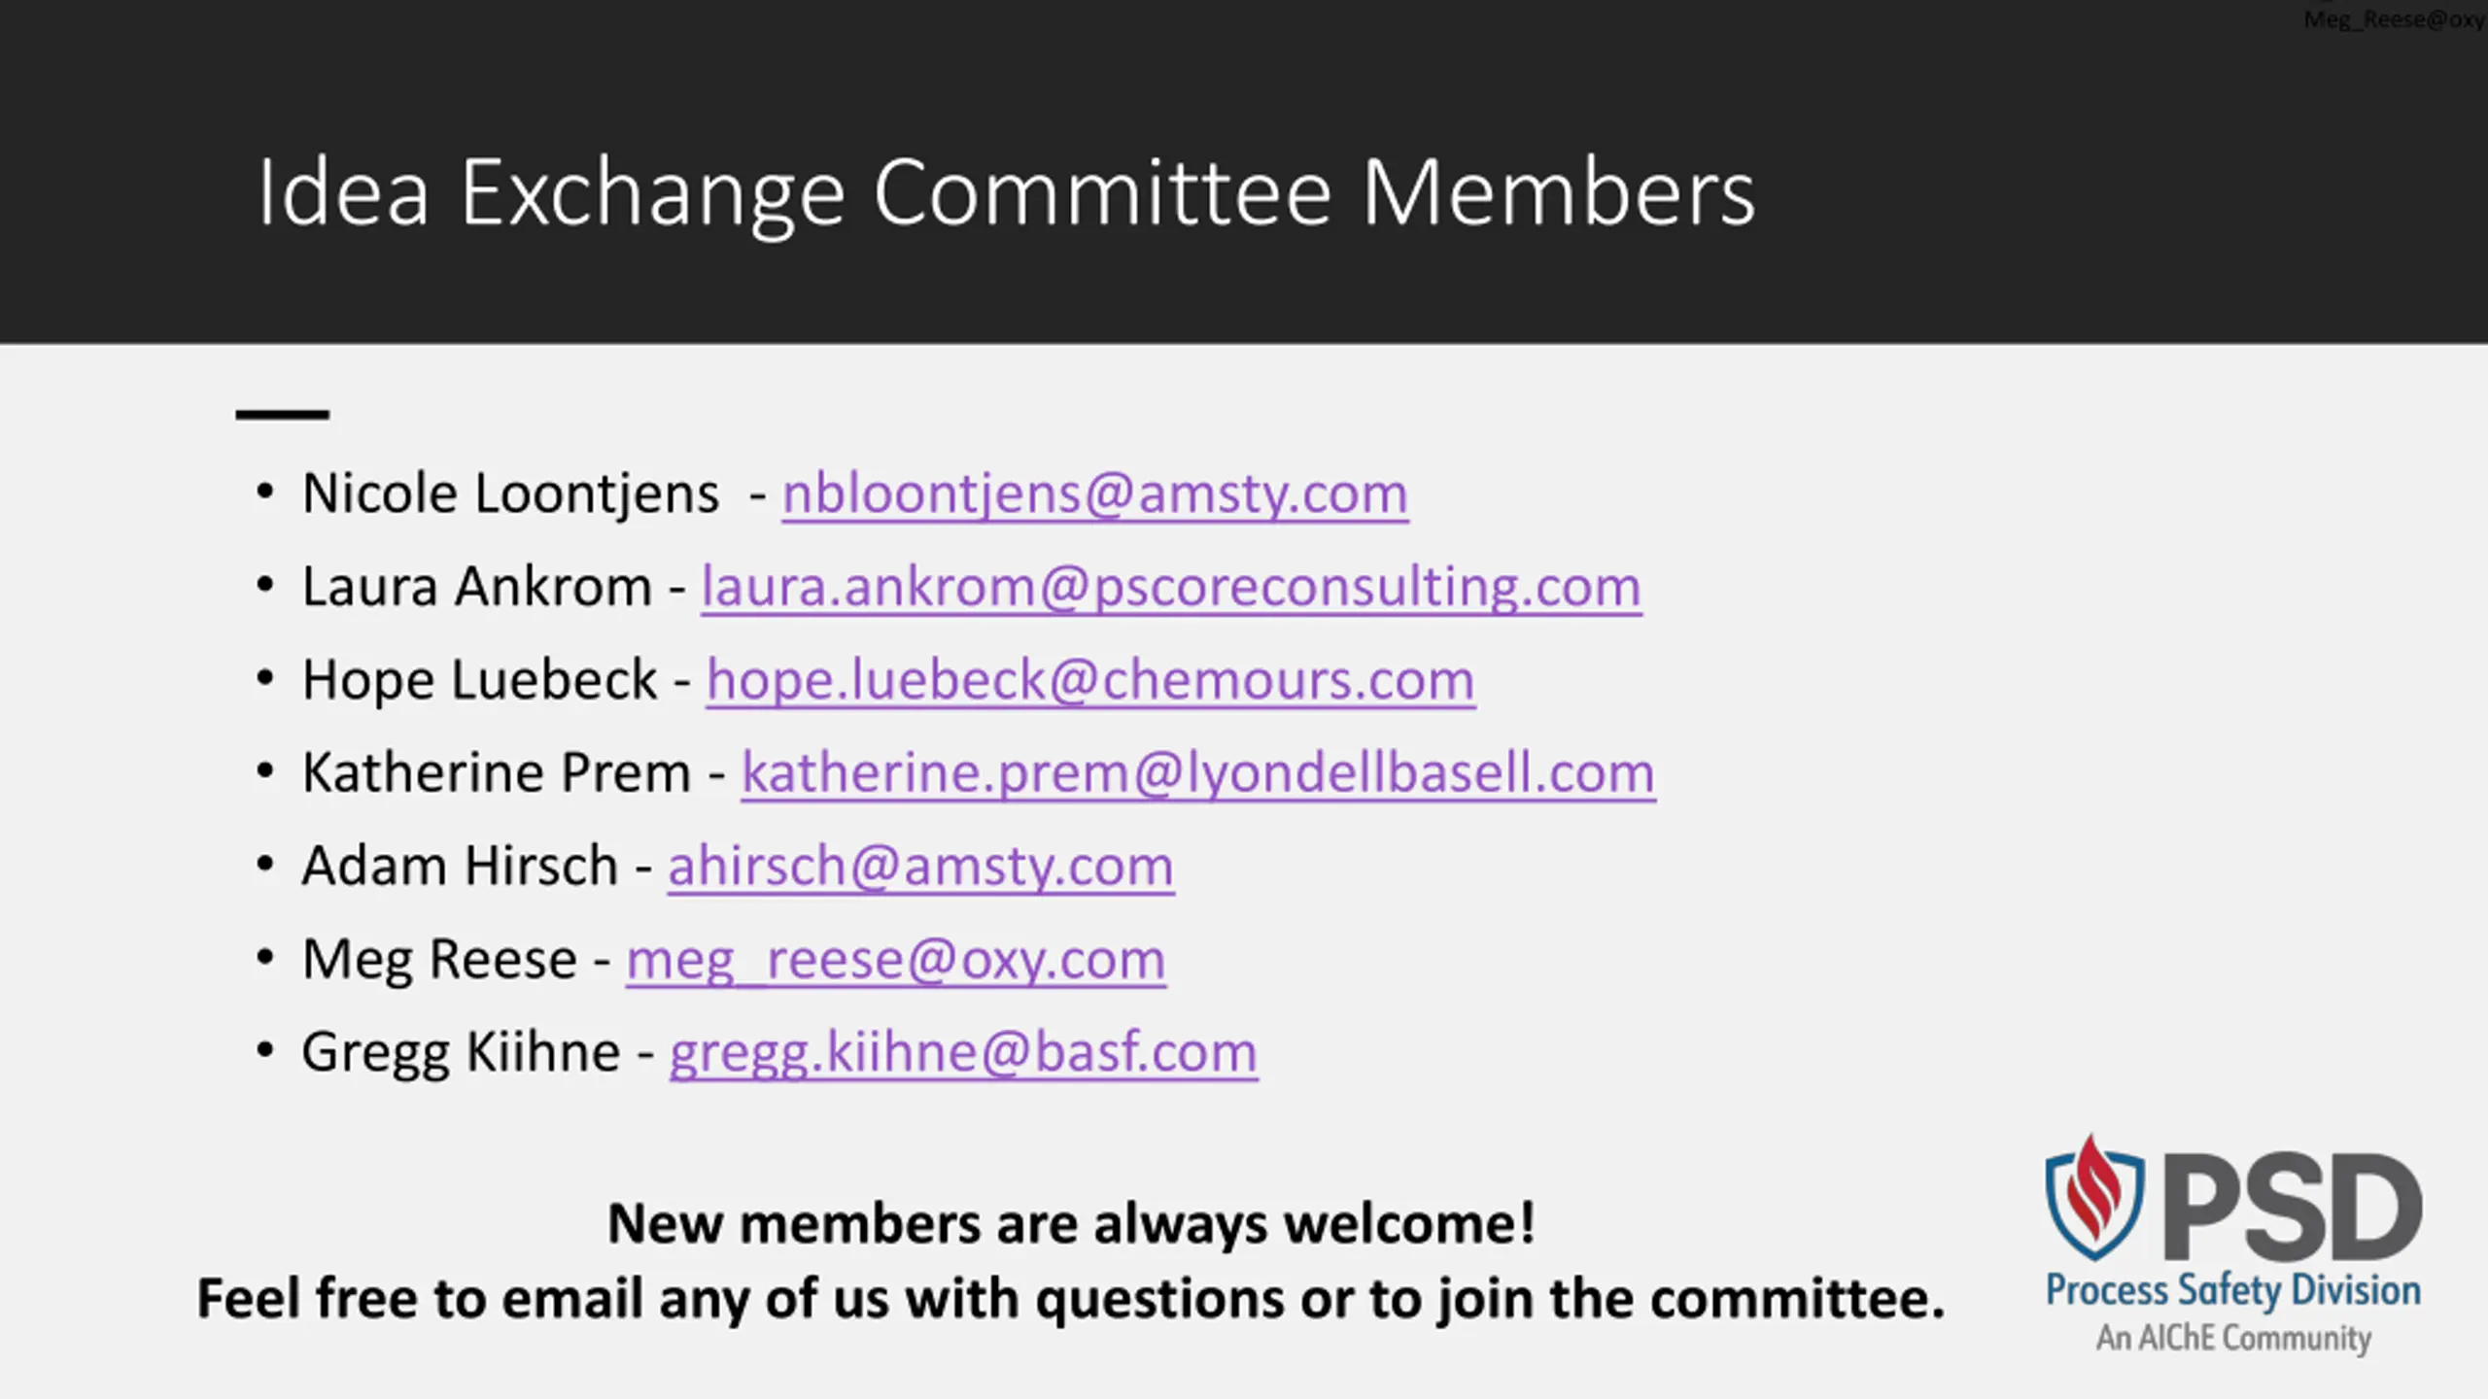
Task: Open the katherine.prem@lyondellbasell.com email link
Action: point(1198,774)
